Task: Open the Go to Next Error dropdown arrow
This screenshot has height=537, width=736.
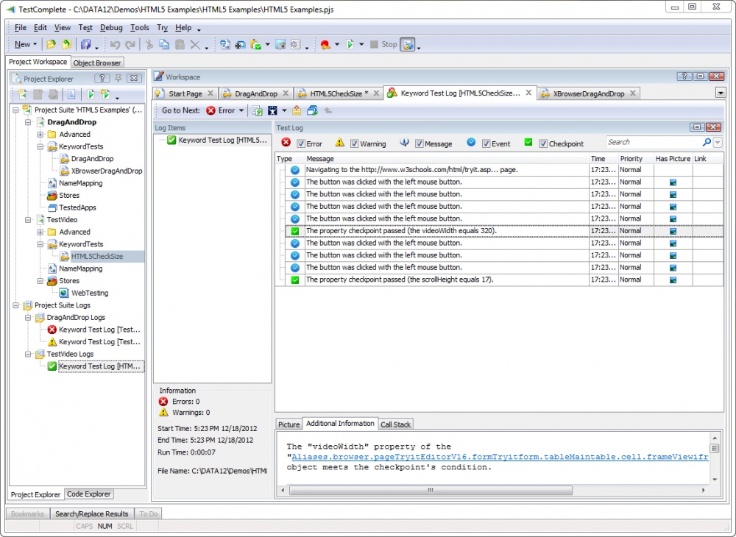Action: 241,110
